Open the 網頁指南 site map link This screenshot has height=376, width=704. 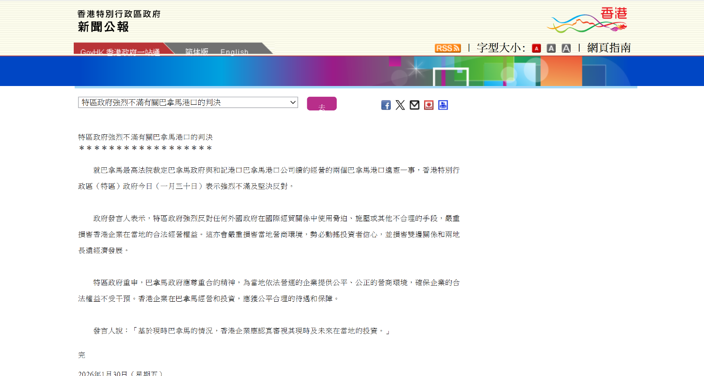point(609,48)
